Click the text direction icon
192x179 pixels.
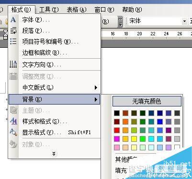13,64
